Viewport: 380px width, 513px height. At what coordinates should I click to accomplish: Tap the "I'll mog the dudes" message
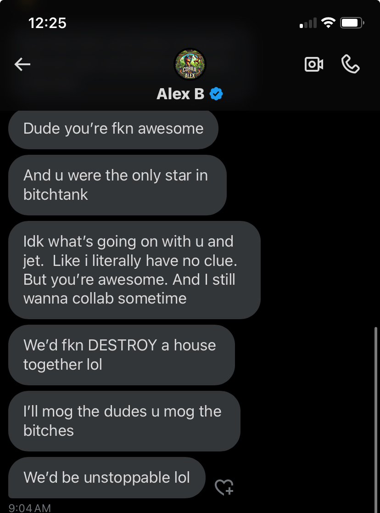124,421
